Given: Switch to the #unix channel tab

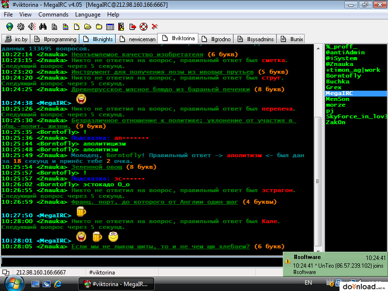Looking at the screenshot, I should click(291, 39).
